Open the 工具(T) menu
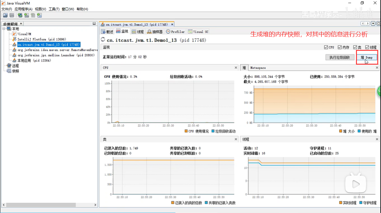 [54, 9]
